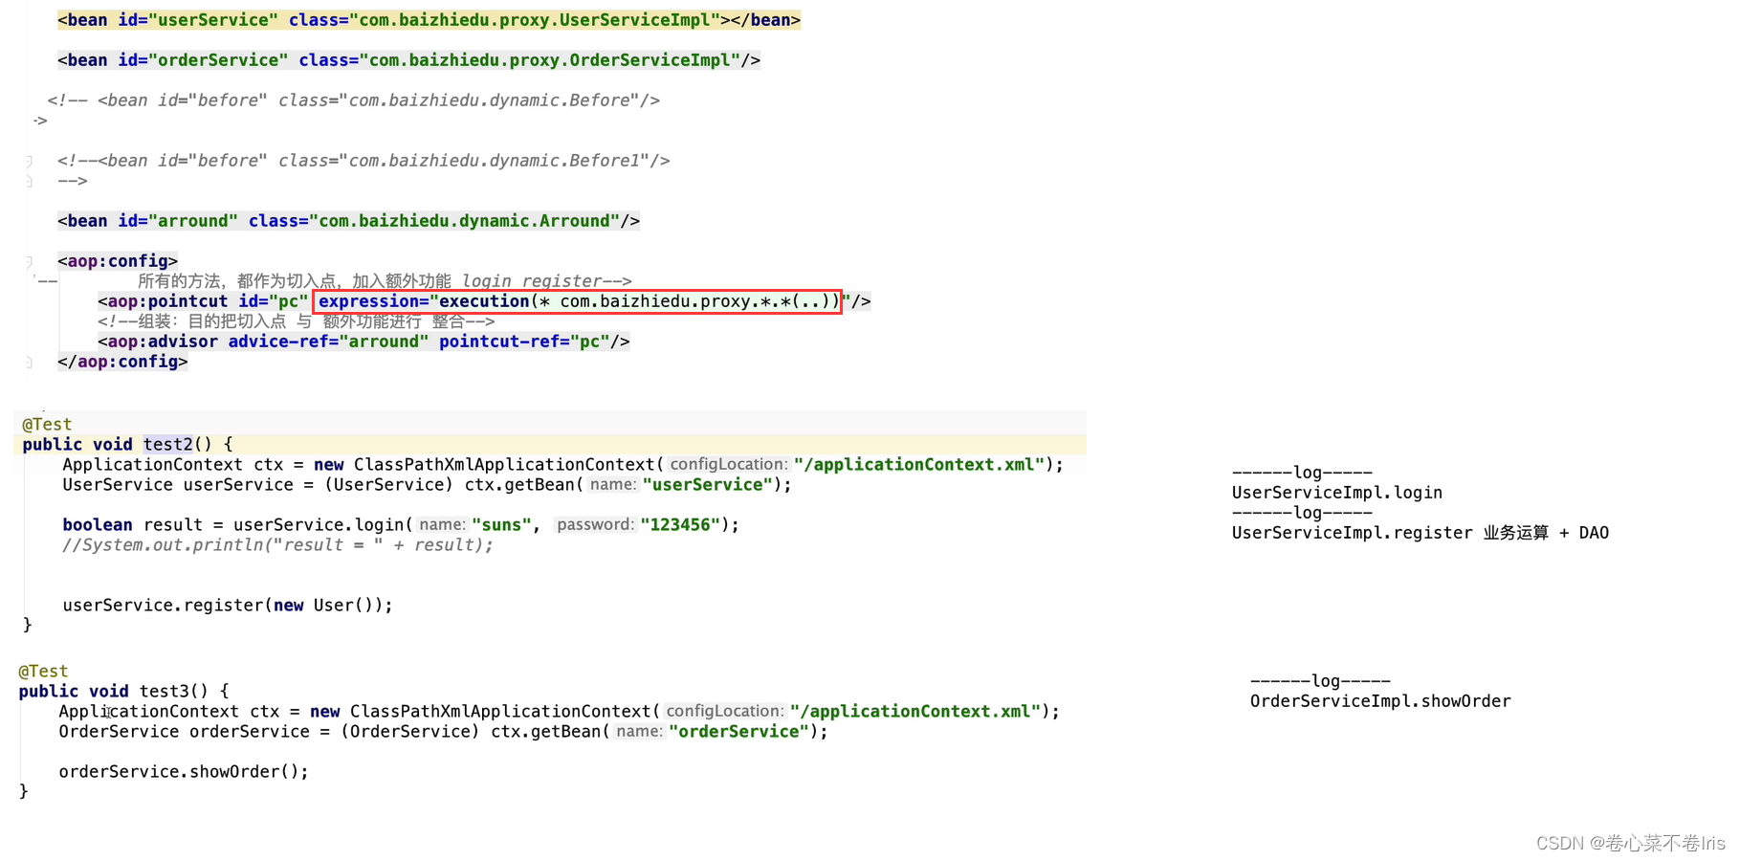Click the configLocation: parameter hint in test2
The image size is (1740, 861).
point(728,464)
